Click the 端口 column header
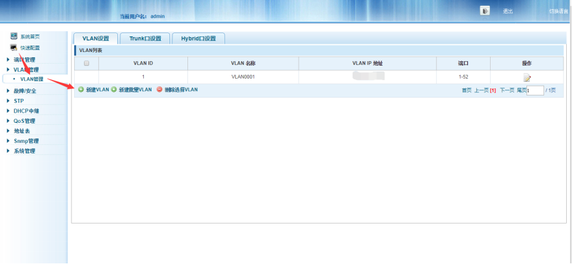The image size is (572, 264). [463, 64]
